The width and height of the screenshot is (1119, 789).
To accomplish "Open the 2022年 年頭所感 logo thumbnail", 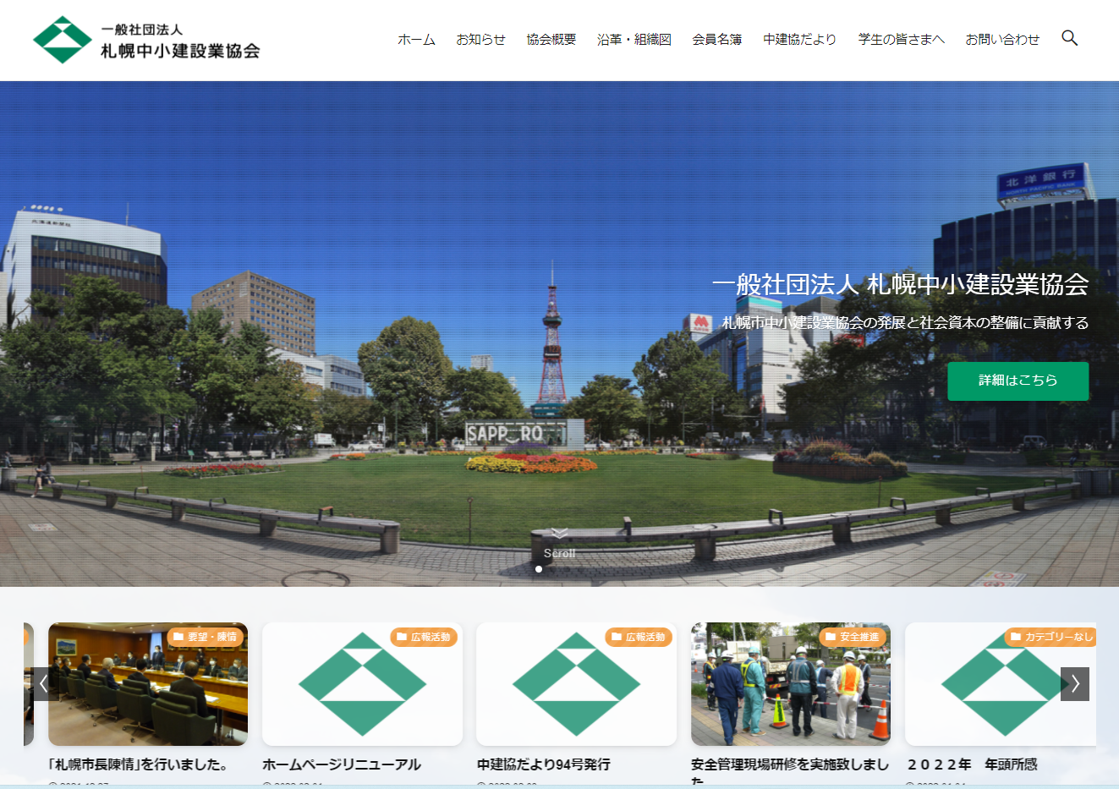I will 1001,684.
